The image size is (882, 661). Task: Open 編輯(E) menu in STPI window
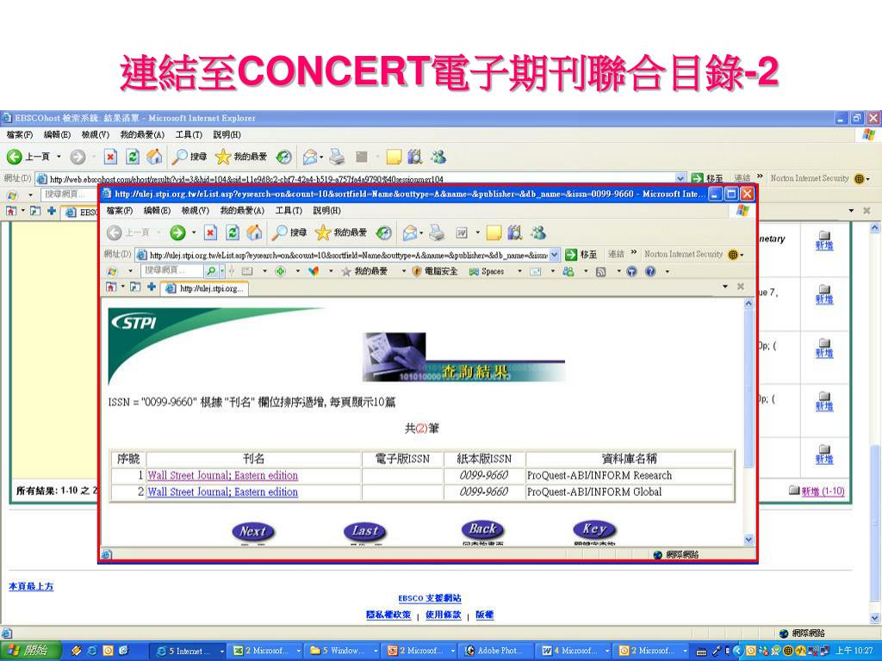coord(158,211)
